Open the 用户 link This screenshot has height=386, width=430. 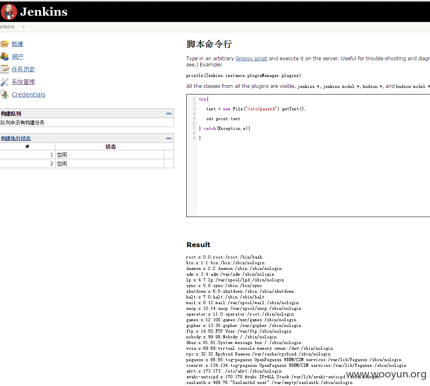[18, 57]
